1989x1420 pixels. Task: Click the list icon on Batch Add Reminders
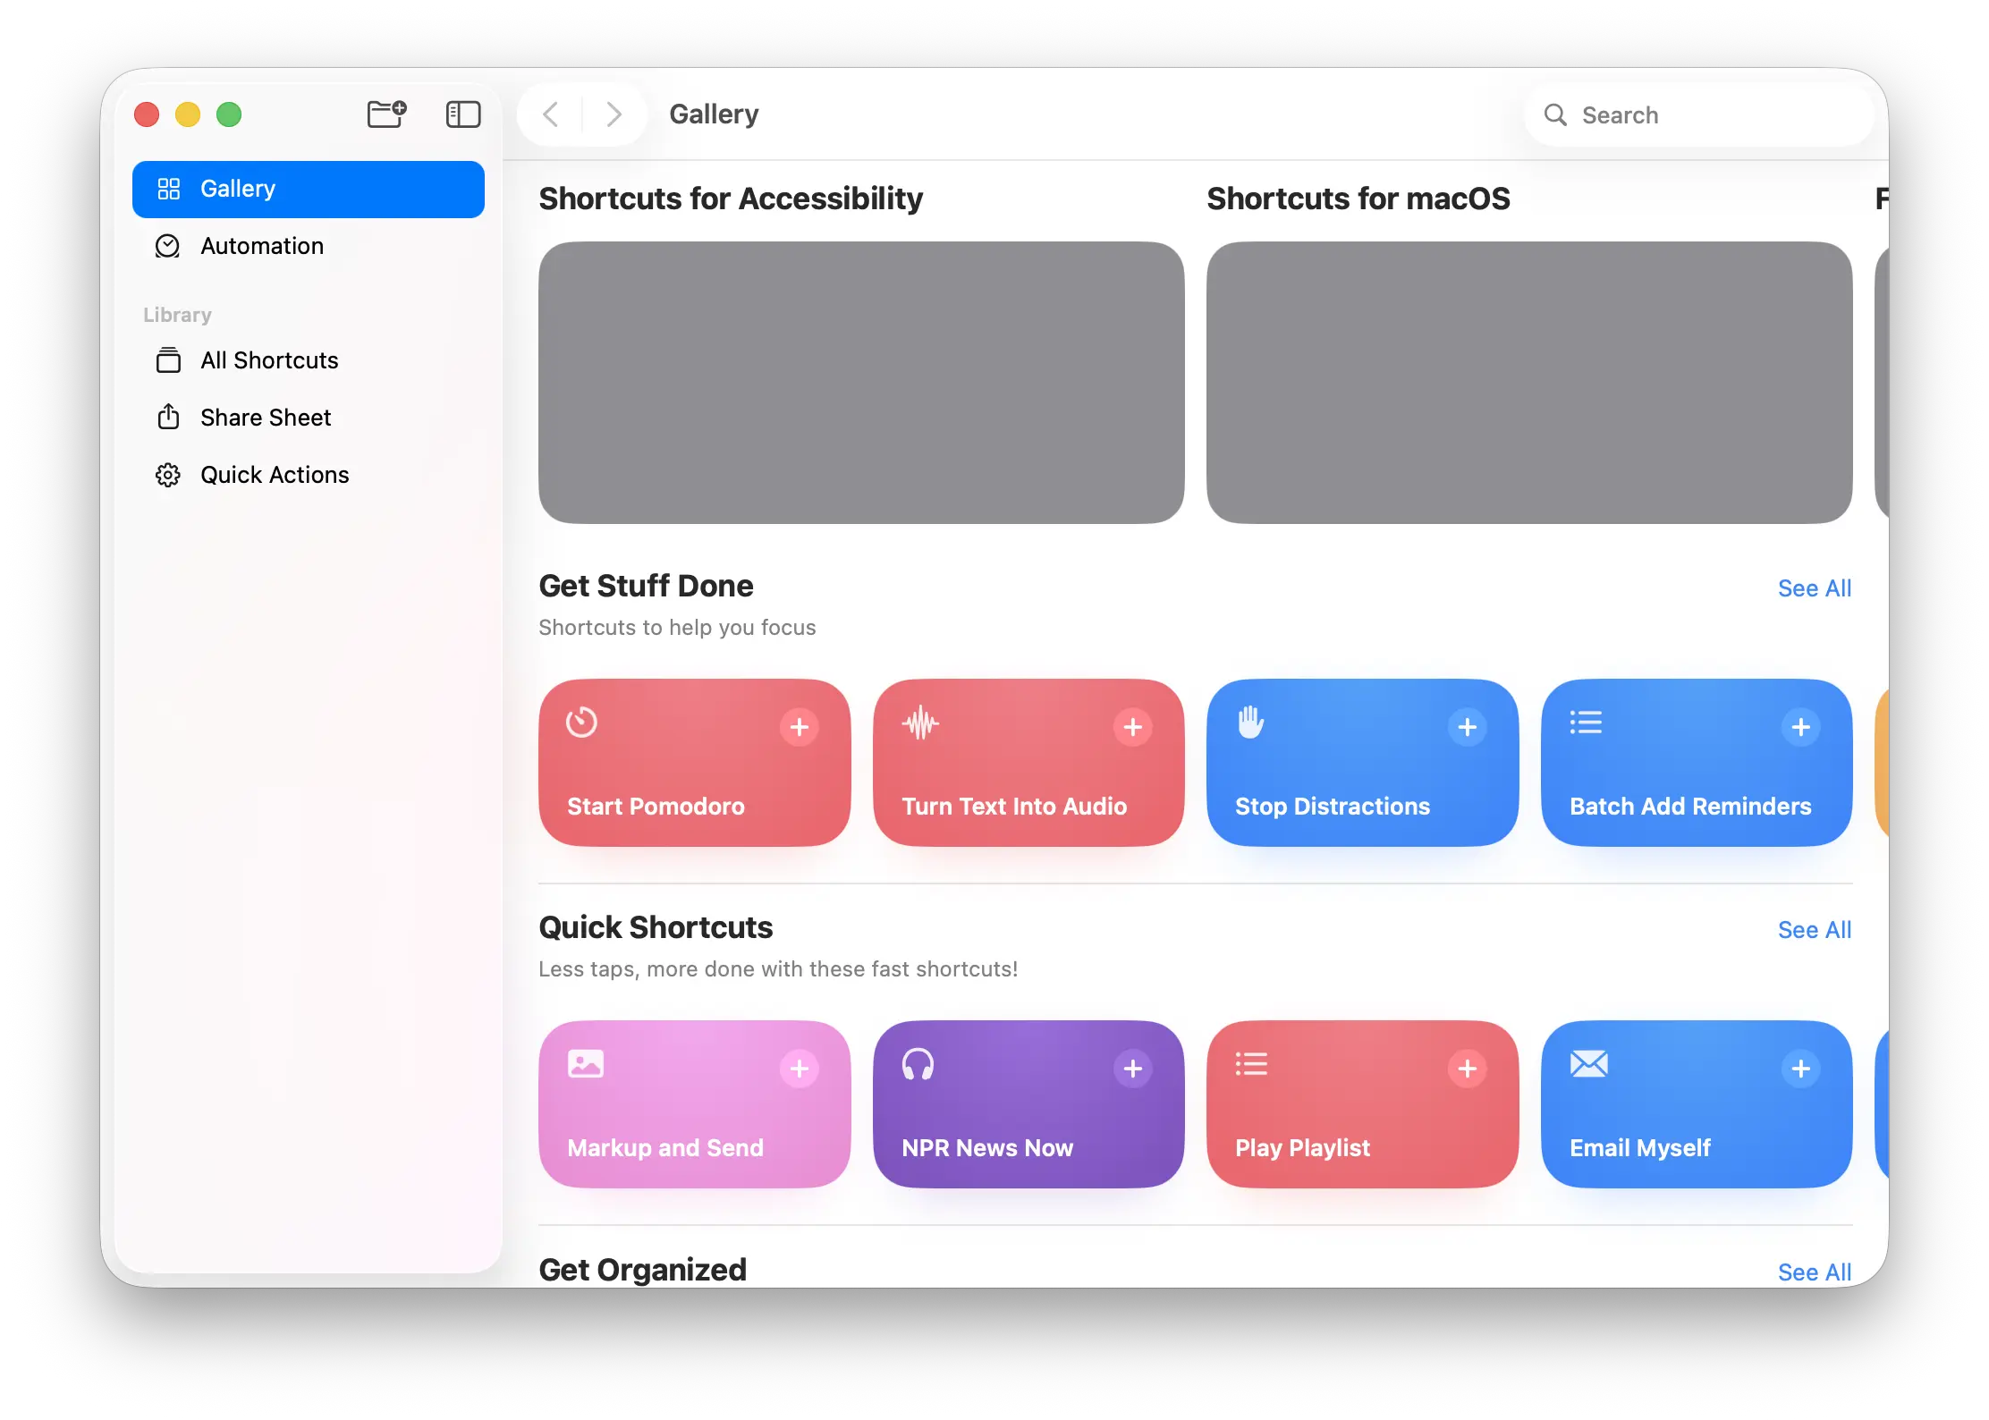tap(1586, 722)
